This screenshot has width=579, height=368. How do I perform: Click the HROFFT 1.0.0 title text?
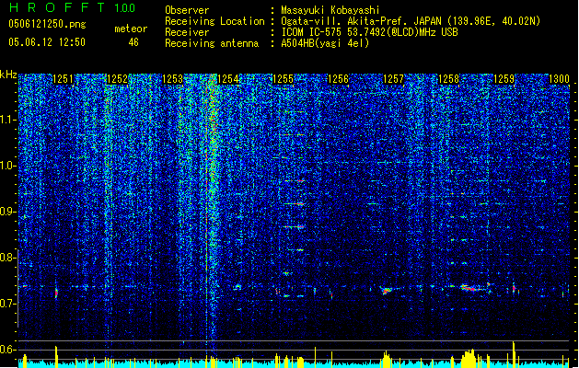tap(73, 7)
